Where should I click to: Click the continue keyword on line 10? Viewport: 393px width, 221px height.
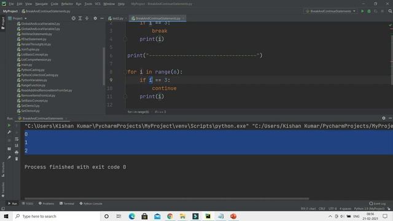tap(164, 88)
